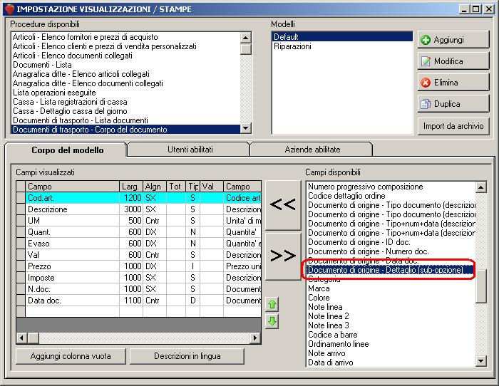Select Documenti - Lista procedure
499x386 pixels.
[x=125, y=65]
